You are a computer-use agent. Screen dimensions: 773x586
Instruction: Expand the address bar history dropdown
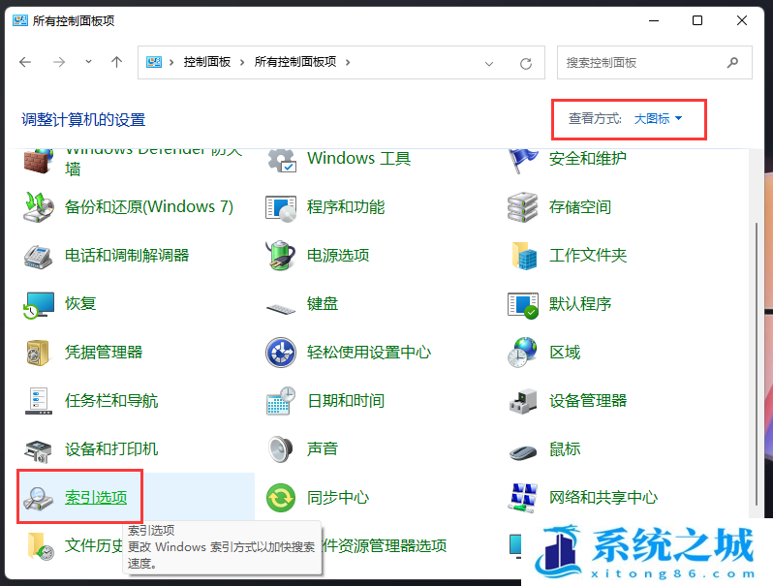[x=490, y=63]
